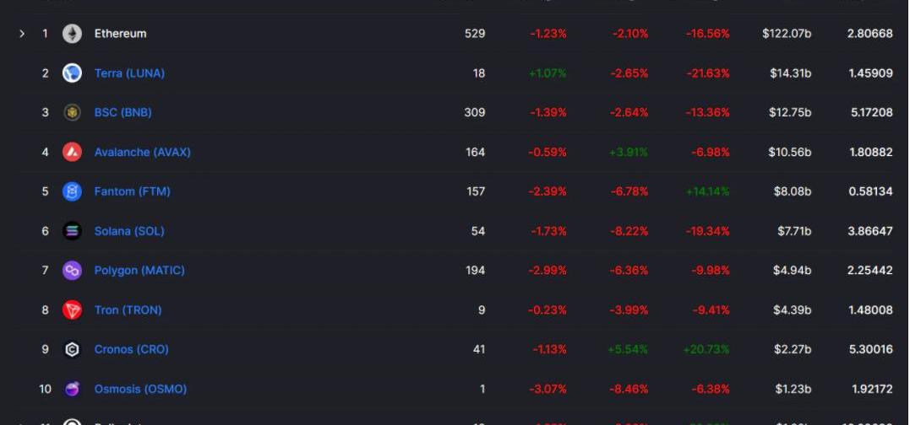Open the BSC (BNB) chain link
Screen dimensions: 910x425
123,112
